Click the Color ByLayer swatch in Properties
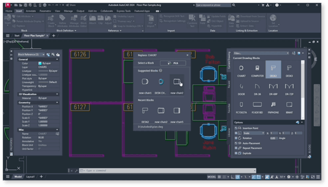Image resolution: width=328 pixels, height=187 pixels. pyautogui.click(x=40, y=63)
